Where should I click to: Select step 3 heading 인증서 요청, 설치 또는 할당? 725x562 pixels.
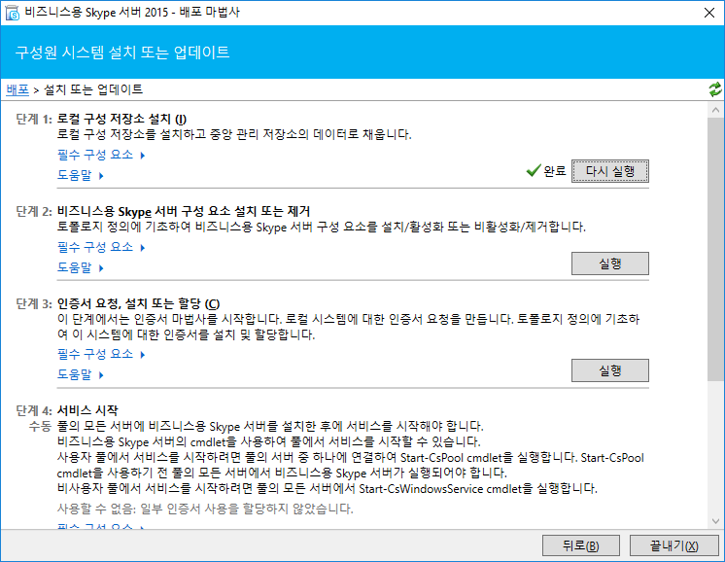coord(138,304)
